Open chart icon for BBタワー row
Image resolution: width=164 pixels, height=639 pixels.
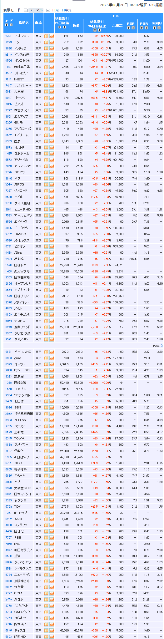tap(52, 172)
